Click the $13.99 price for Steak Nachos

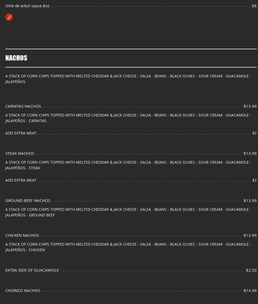point(250,153)
